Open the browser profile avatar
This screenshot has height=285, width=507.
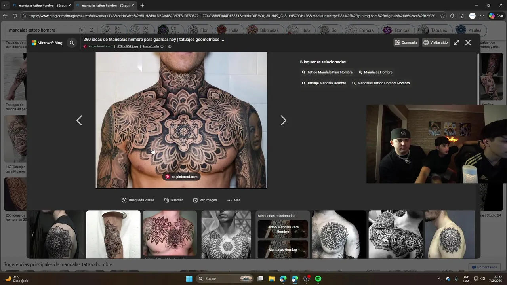(x=472, y=16)
